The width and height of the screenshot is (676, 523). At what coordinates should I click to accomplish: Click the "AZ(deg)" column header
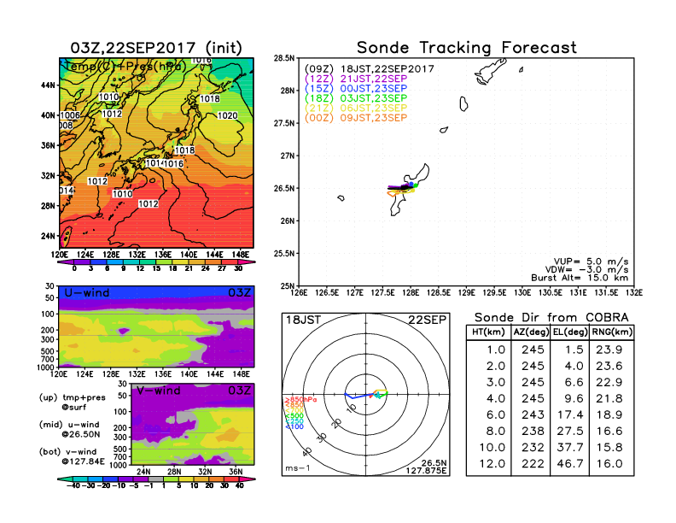pos(531,332)
